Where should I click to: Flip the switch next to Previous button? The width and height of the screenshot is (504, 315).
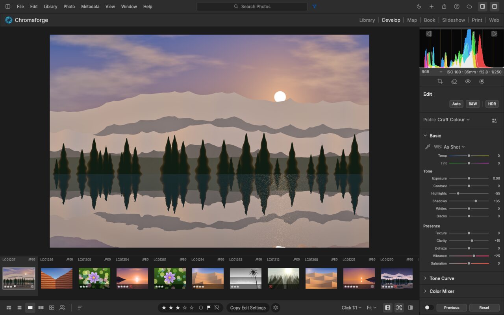click(429, 308)
